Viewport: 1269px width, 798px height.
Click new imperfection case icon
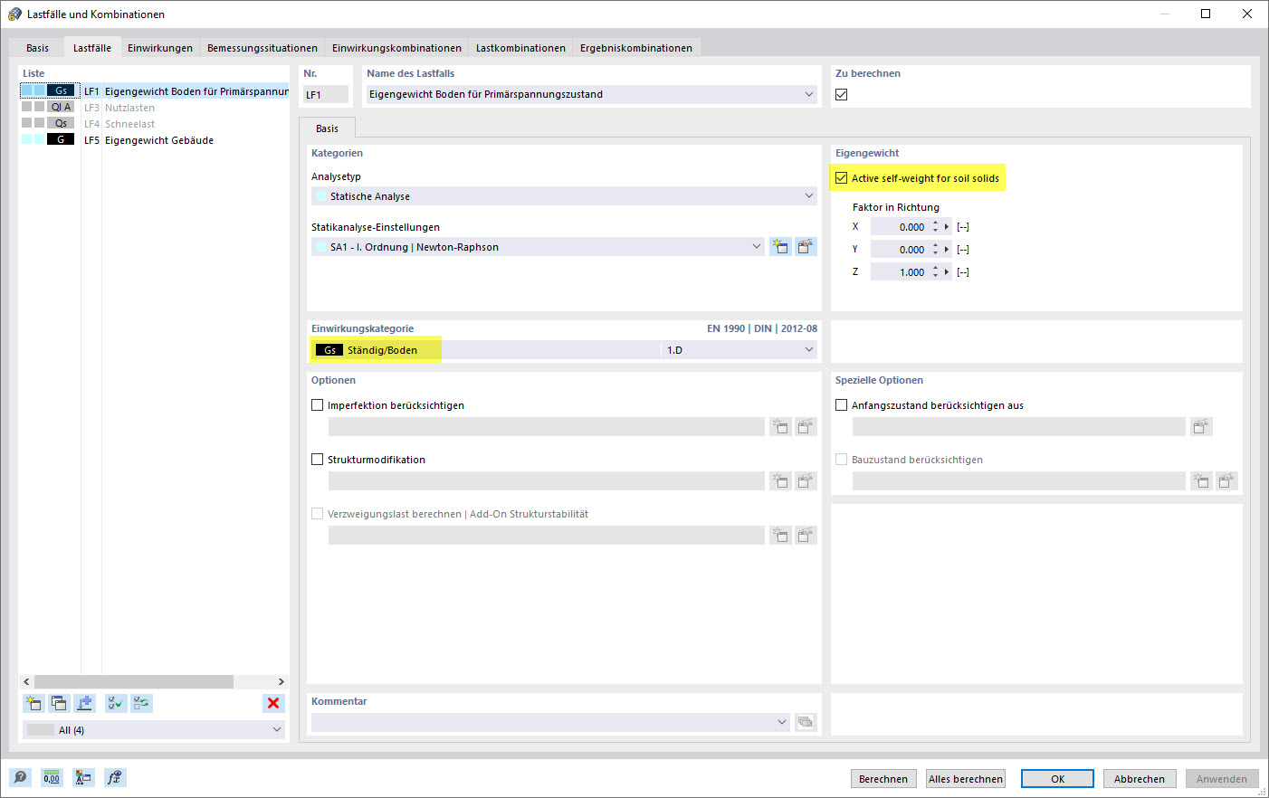coord(780,427)
